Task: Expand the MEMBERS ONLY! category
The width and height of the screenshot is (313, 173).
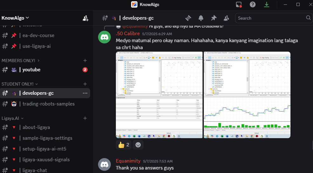Action: (21, 61)
